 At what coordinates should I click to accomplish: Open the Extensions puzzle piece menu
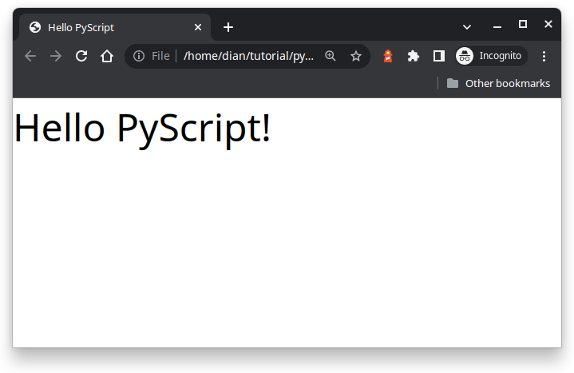click(414, 56)
